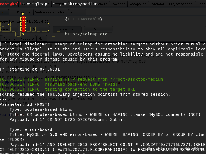Click the 'resuming back-end DBMS' info line
This screenshot has width=206, height=154.
point(60,84)
